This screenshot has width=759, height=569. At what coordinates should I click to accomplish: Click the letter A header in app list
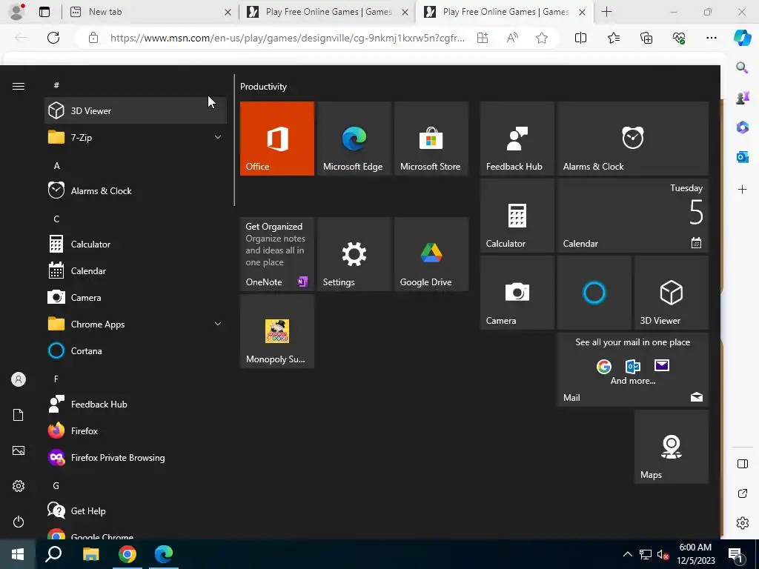tap(56, 165)
